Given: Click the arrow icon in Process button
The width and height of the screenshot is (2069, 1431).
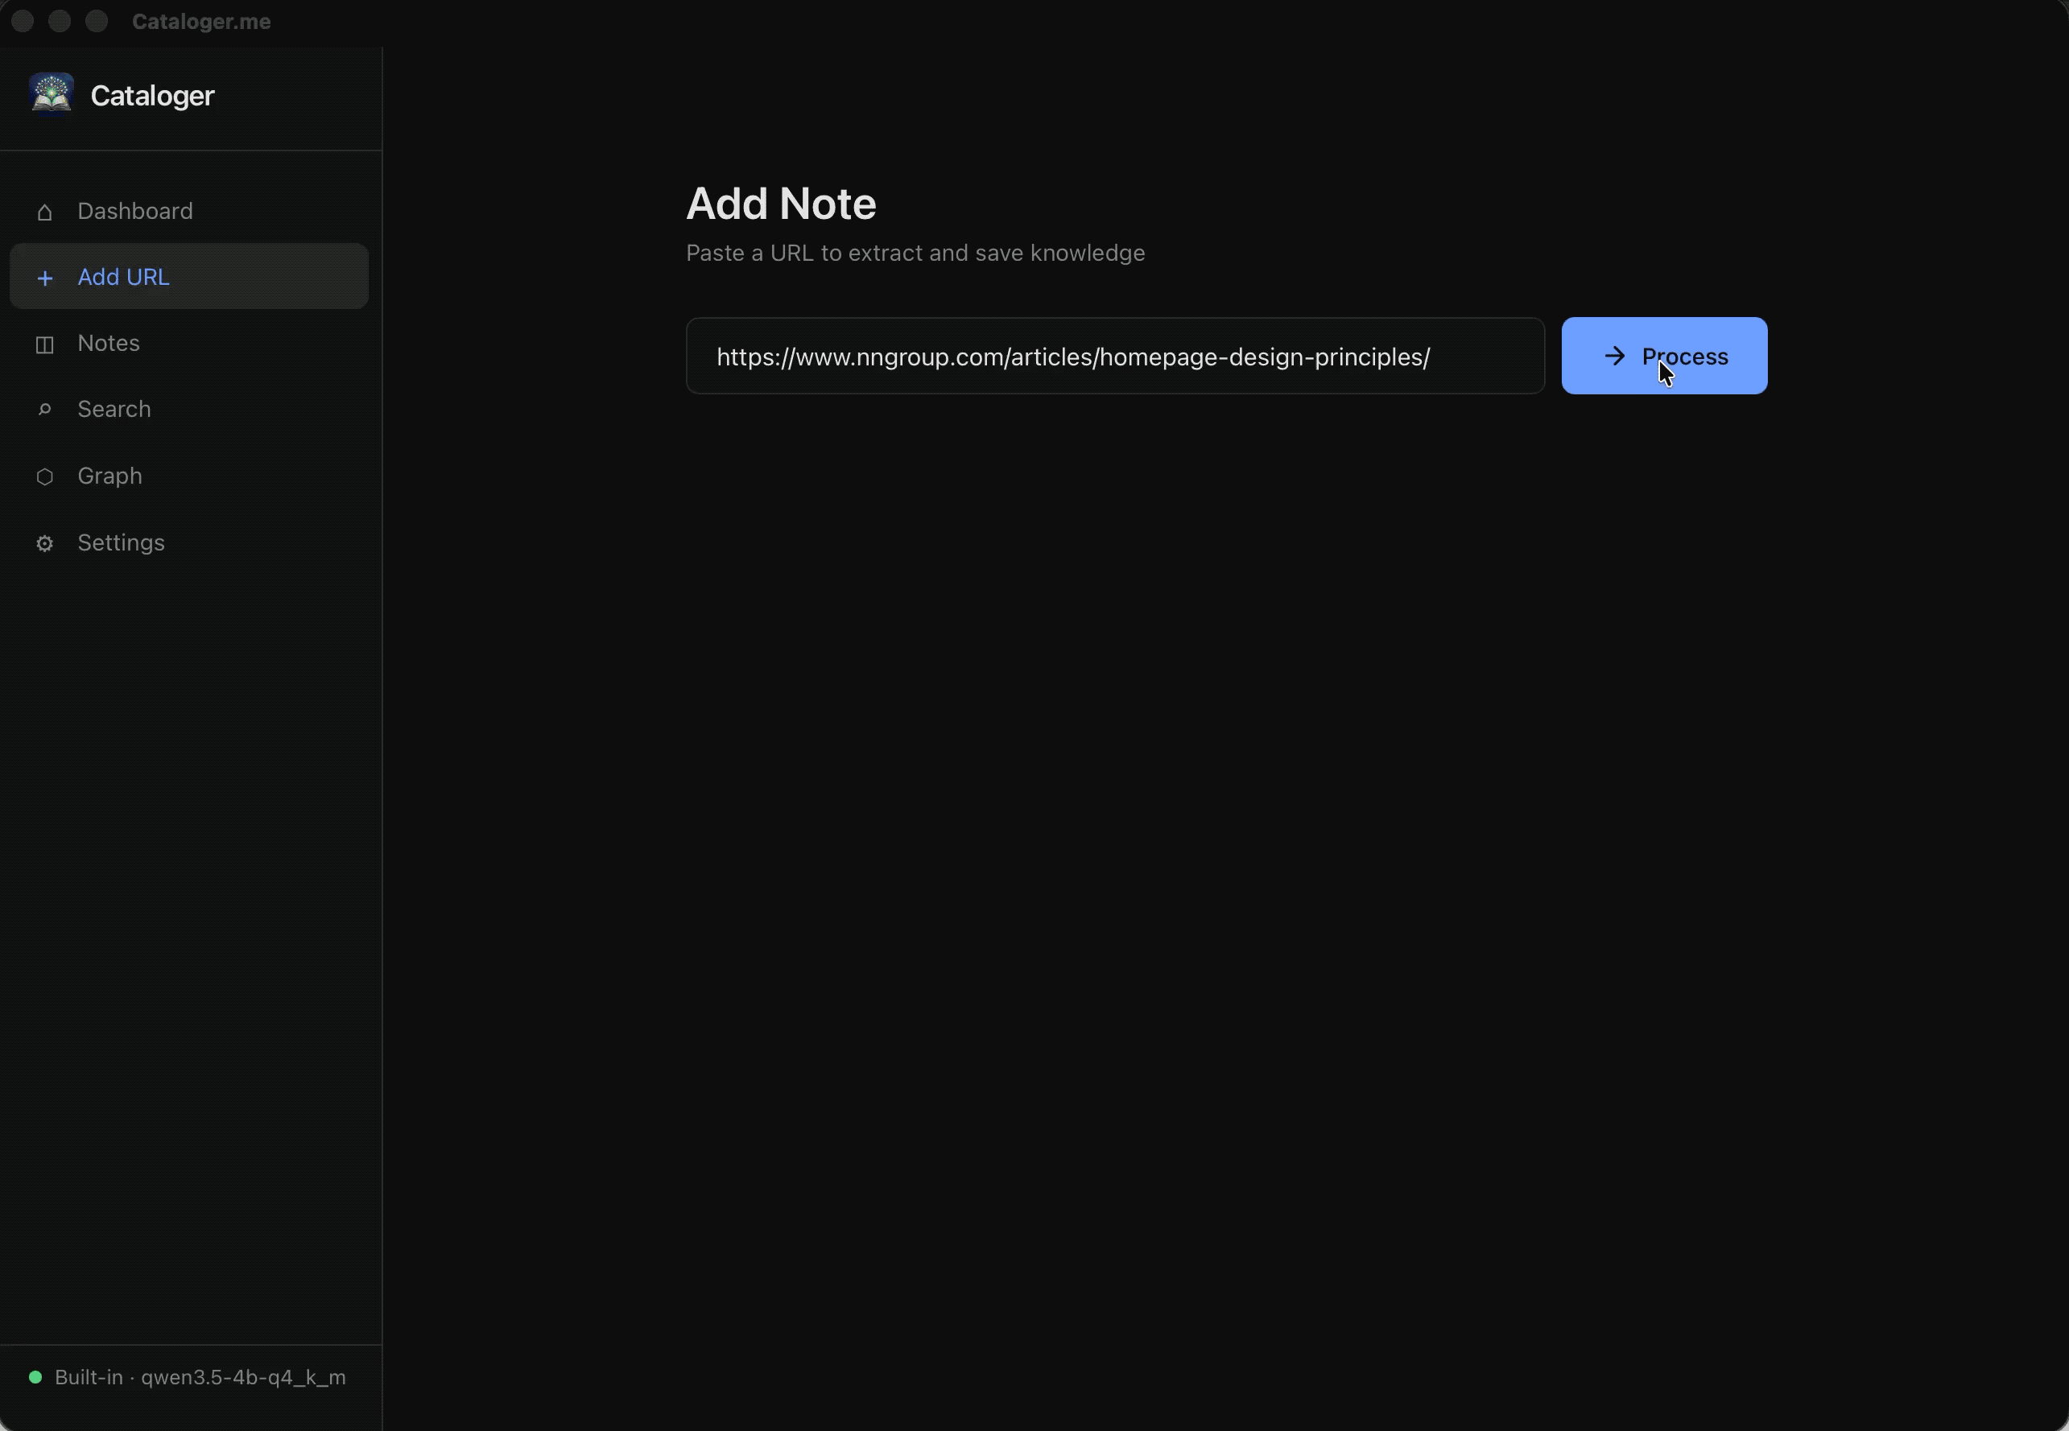Looking at the screenshot, I should pos(1614,356).
